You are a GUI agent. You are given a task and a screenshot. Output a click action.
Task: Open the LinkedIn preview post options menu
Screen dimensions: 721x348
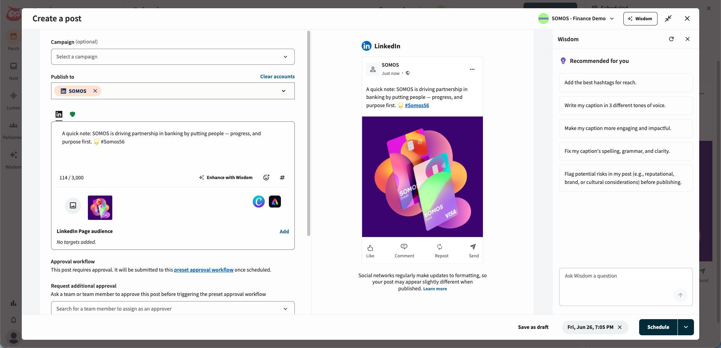(x=472, y=69)
